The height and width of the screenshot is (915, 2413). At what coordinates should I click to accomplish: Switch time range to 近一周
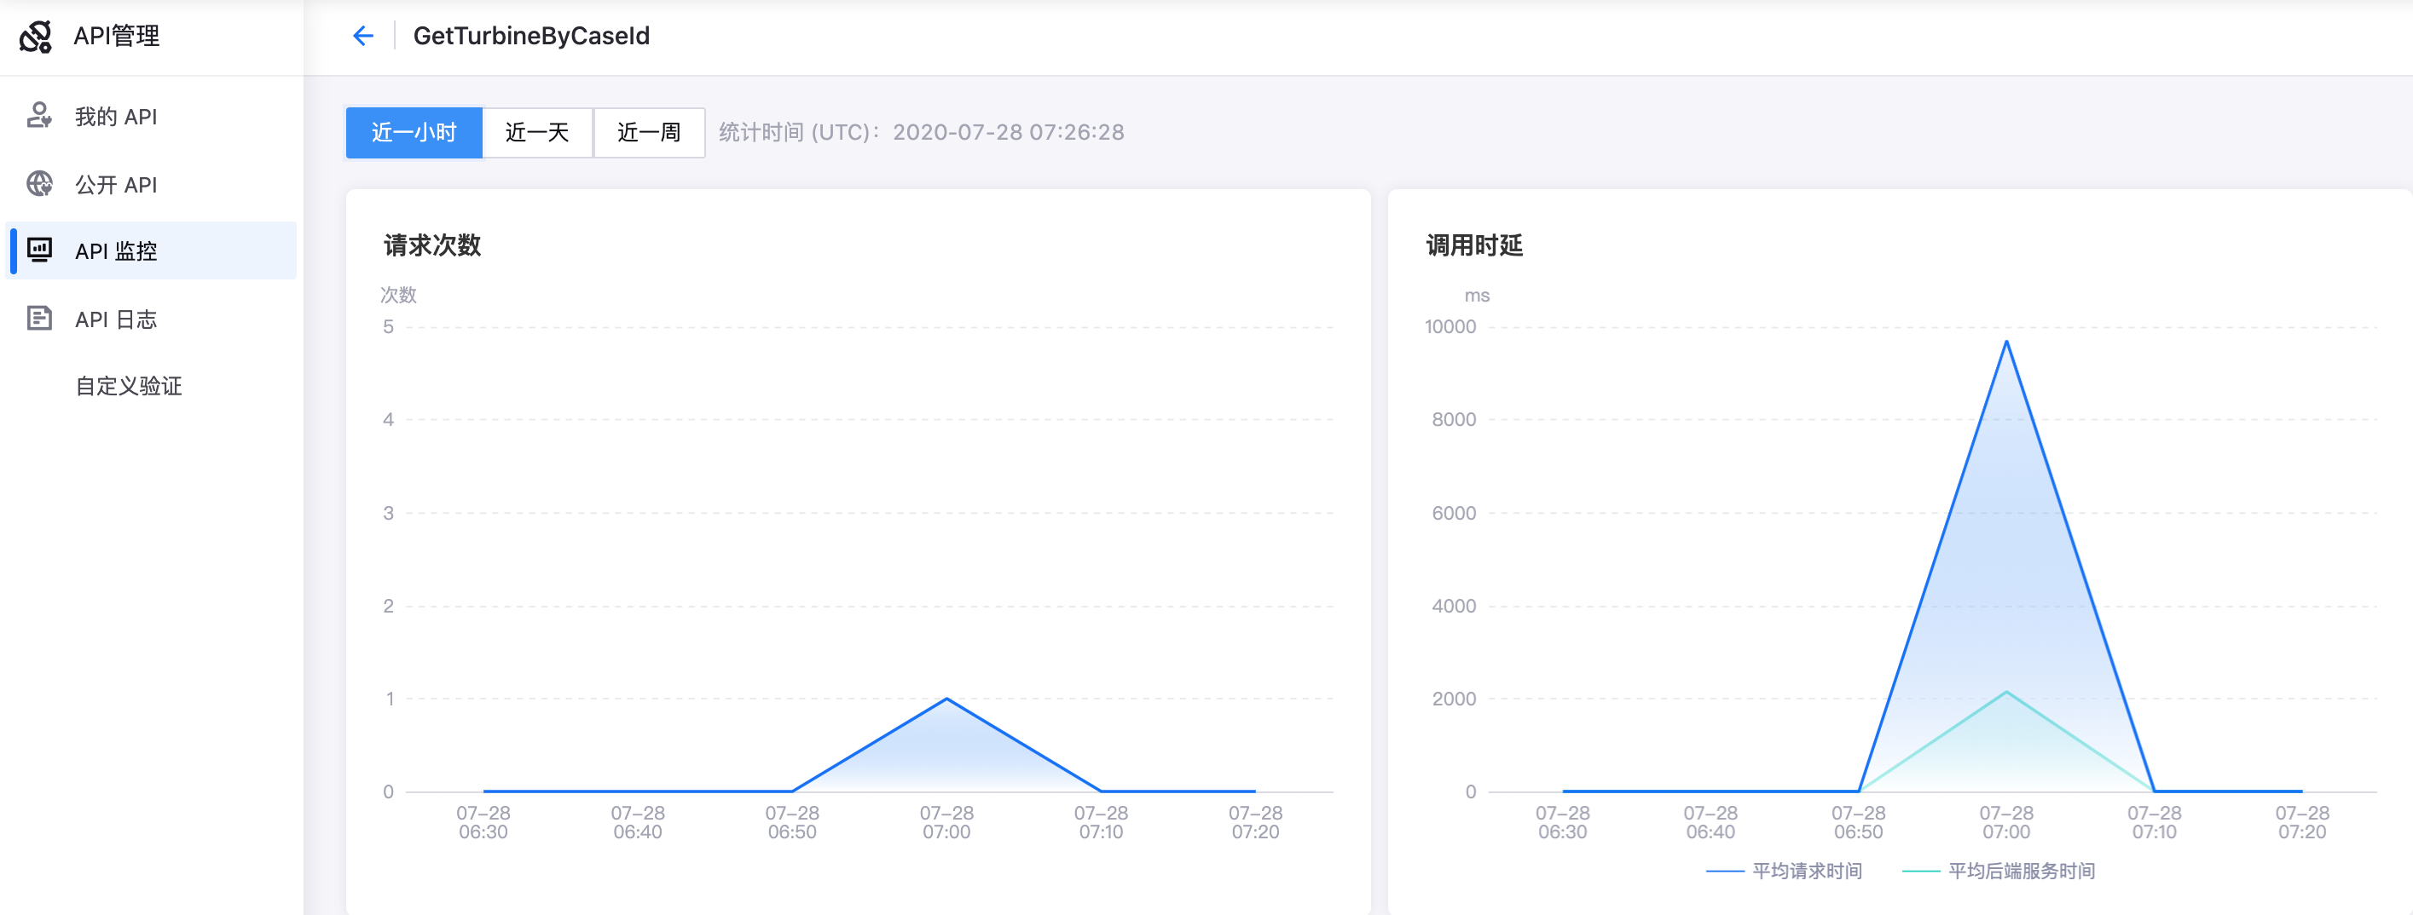pyautogui.click(x=648, y=133)
